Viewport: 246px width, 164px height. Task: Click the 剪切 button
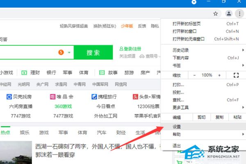click(x=201, y=117)
